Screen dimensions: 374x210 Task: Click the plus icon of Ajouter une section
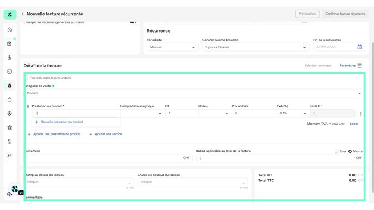(91, 134)
